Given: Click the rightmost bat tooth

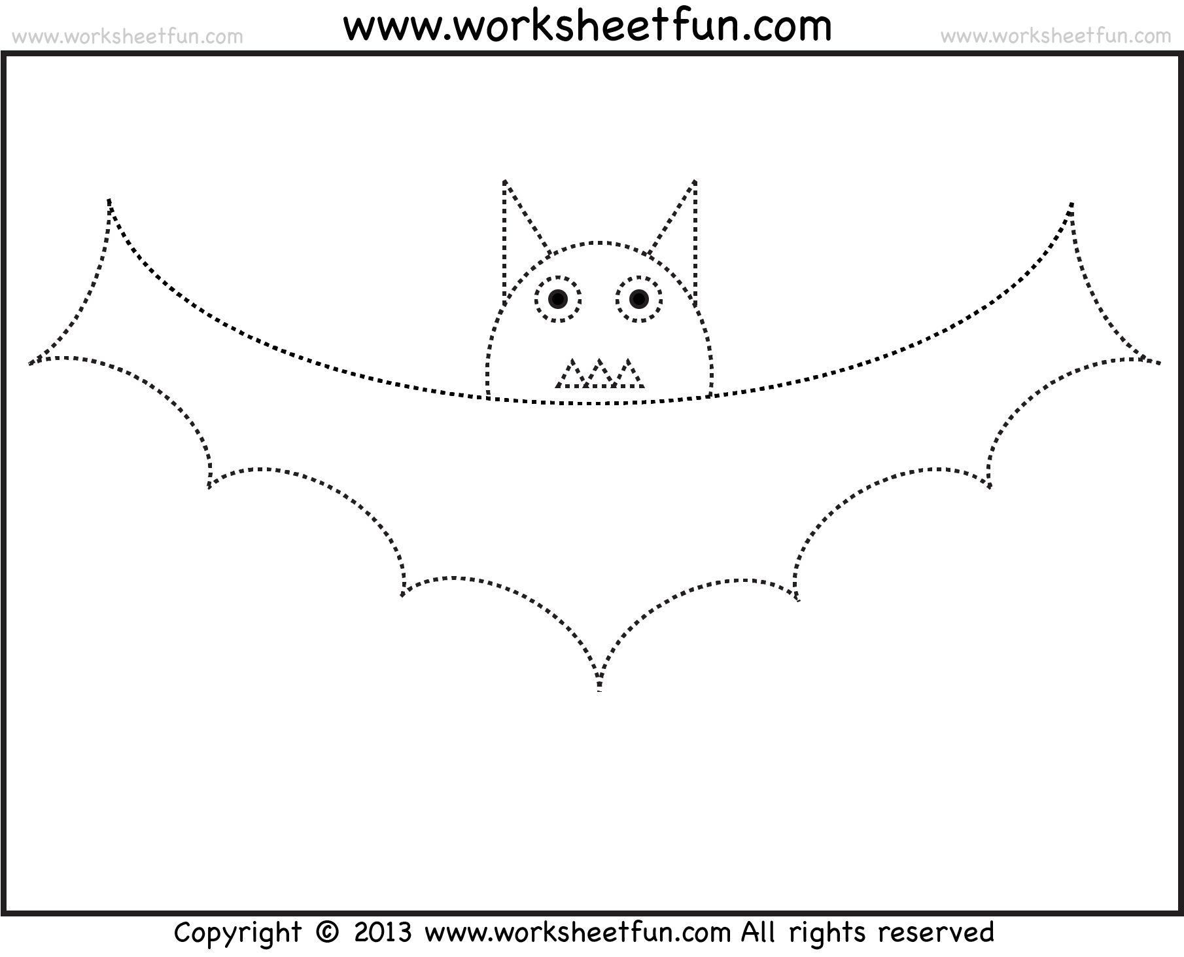Looking at the screenshot, I should (628, 376).
